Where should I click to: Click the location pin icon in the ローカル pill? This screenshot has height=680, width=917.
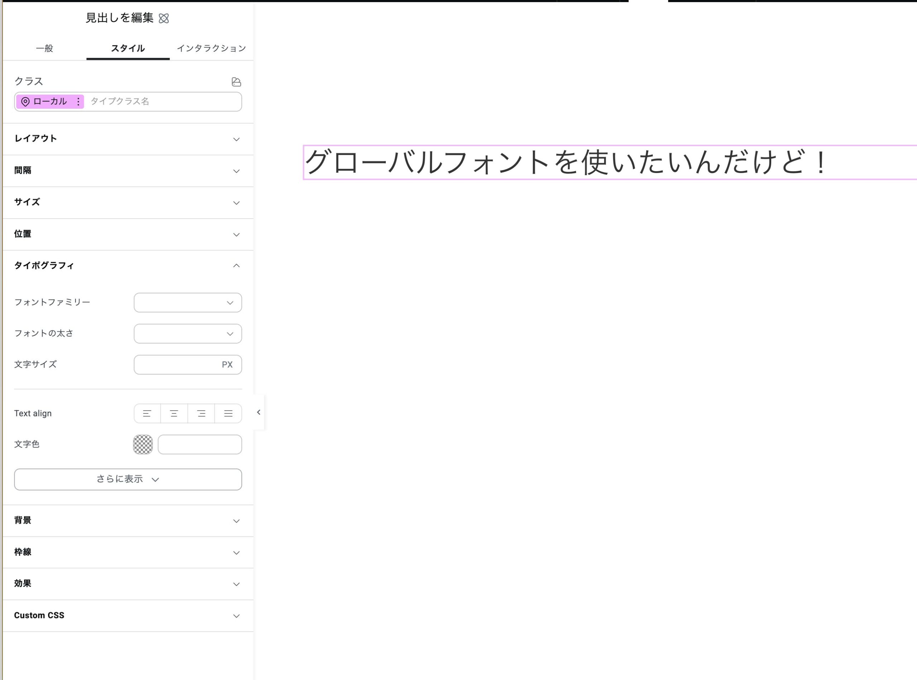tap(25, 101)
